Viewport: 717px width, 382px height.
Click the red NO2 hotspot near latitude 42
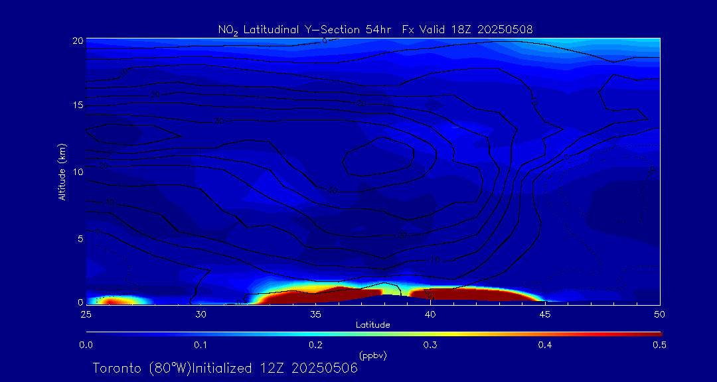(x=478, y=293)
